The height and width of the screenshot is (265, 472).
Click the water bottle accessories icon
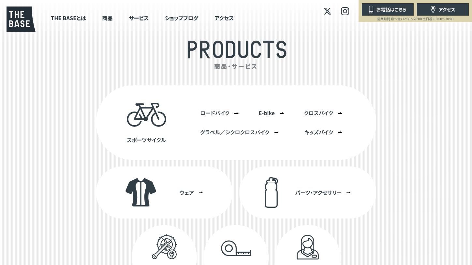pyautogui.click(x=271, y=192)
